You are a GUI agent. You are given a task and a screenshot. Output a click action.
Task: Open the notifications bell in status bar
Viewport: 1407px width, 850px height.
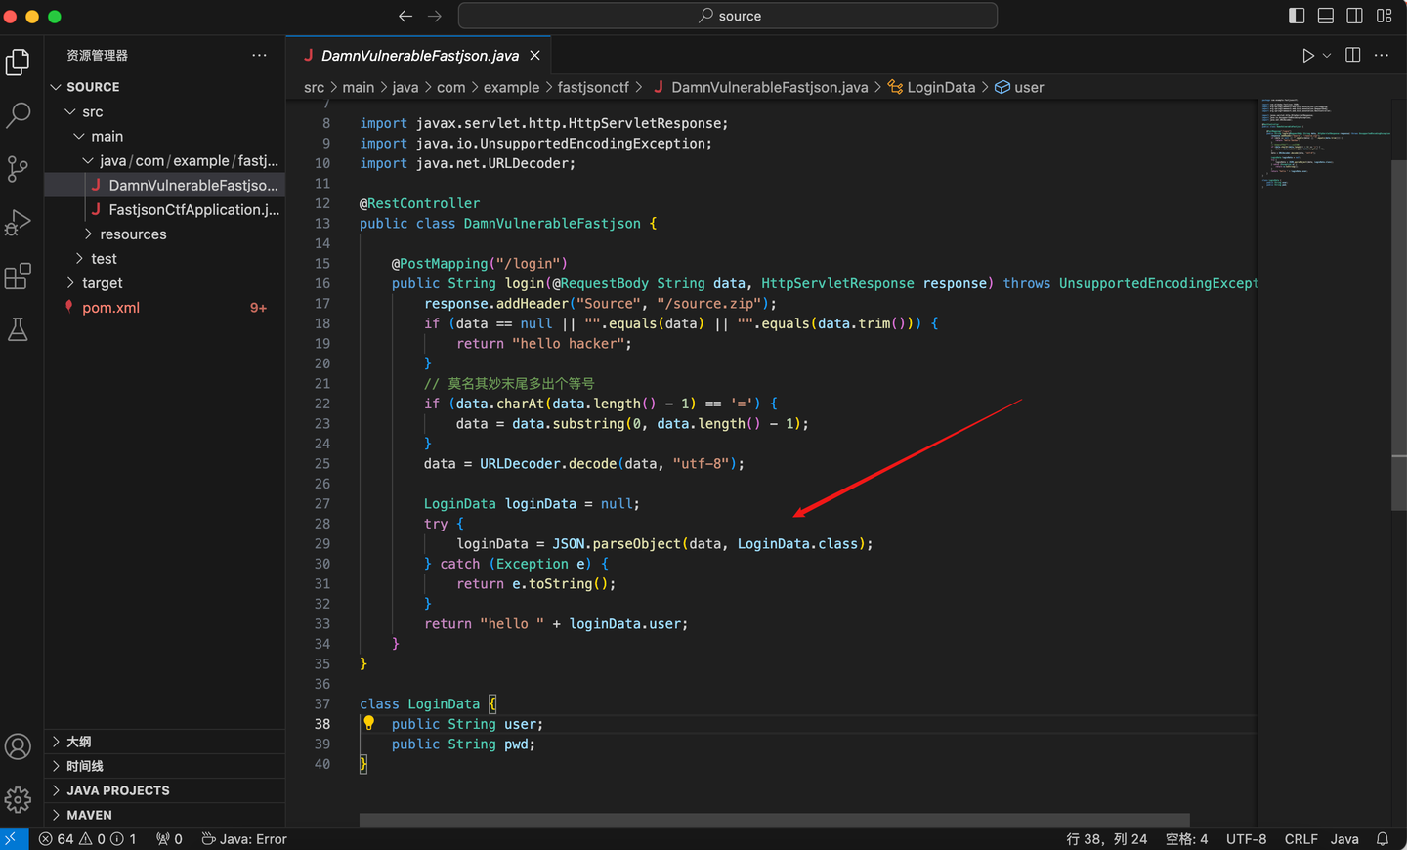pos(1383,839)
